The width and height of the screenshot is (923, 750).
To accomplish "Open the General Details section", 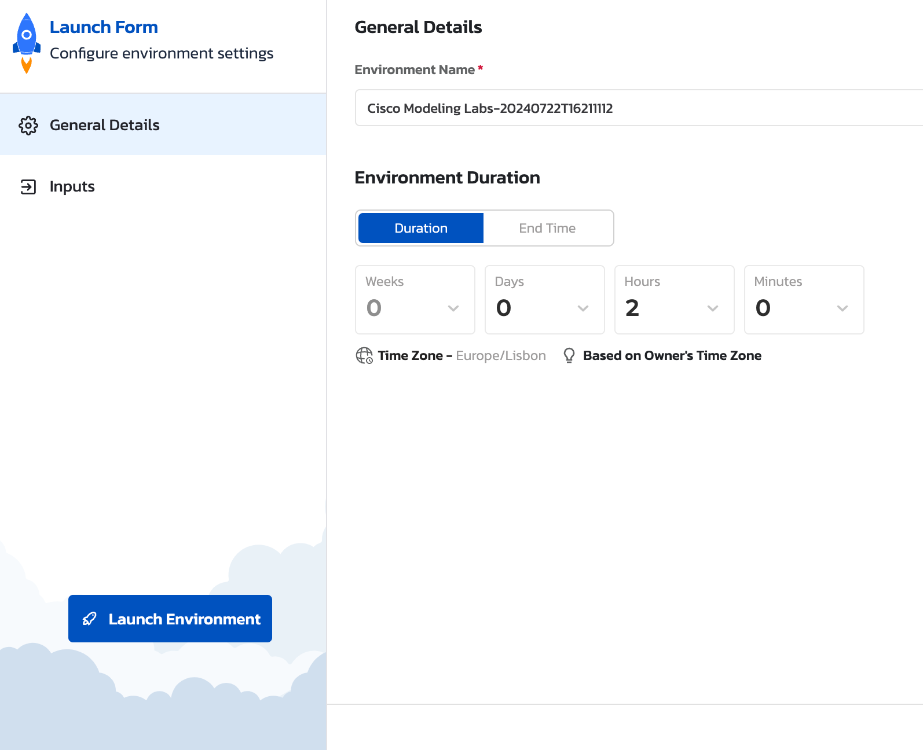I will pyautogui.click(x=163, y=124).
